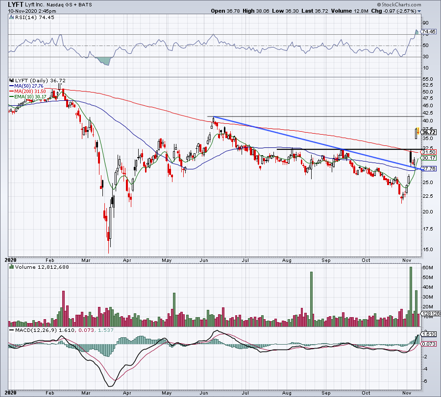Click the volume bars icon beside Volume label
Screen dimensions: 441x397
[12, 267]
